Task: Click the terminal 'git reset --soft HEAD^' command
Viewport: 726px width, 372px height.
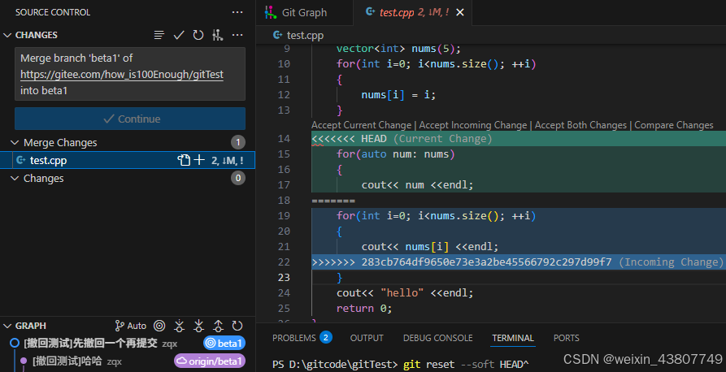Action: (466, 364)
